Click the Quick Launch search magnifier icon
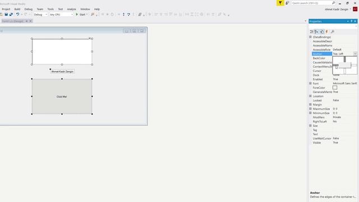359x202 pixels. coord(333,3)
